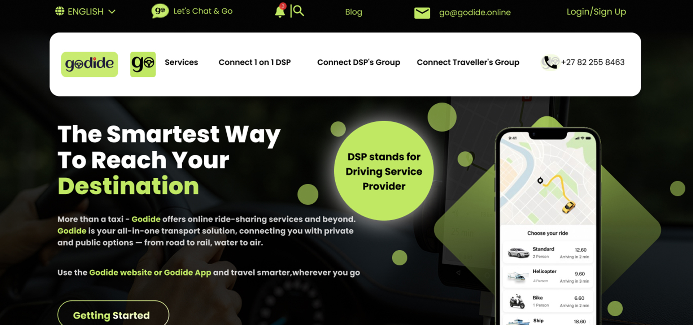
Task: Click the godide logo
Action: 90,64
